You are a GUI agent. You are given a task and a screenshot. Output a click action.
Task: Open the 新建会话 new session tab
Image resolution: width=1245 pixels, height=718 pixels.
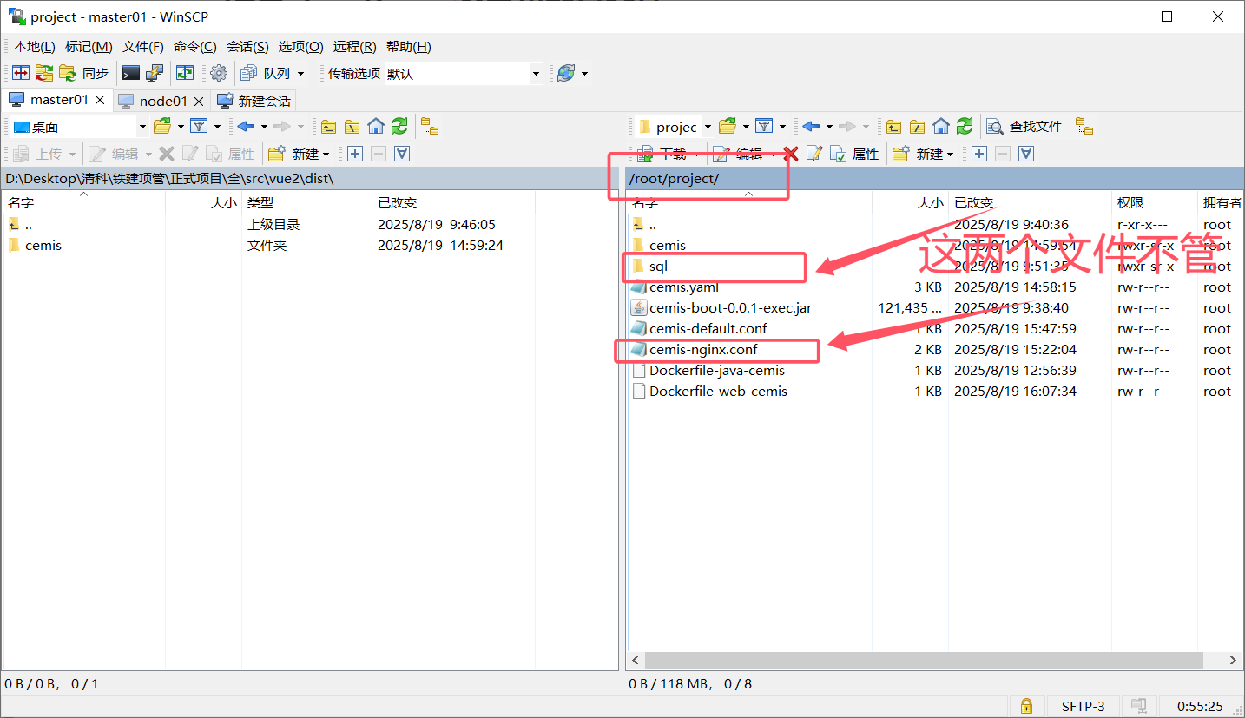tap(254, 101)
